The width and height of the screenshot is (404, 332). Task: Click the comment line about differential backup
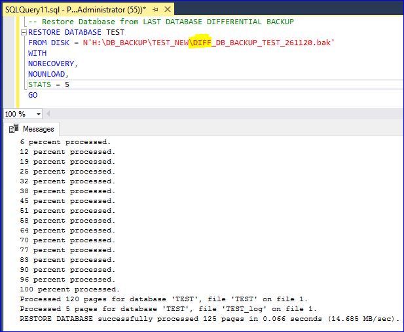coord(161,22)
